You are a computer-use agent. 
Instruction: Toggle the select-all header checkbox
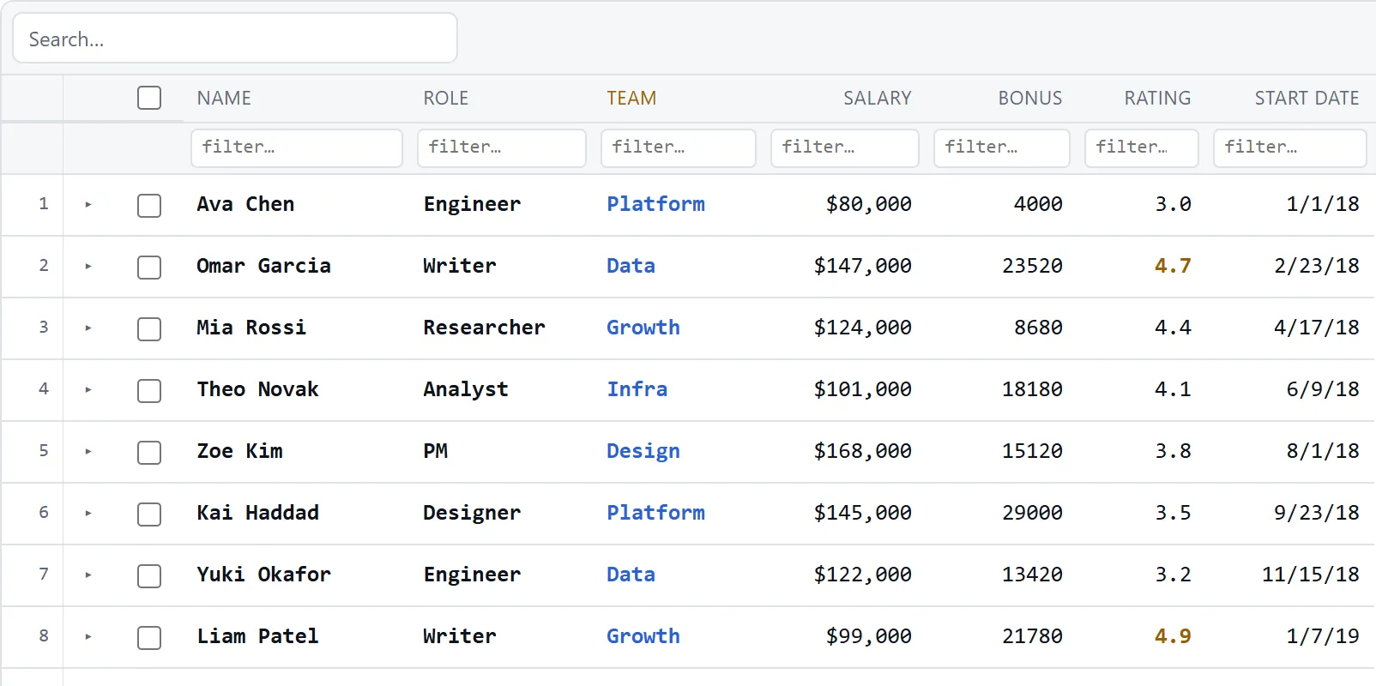pos(149,98)
